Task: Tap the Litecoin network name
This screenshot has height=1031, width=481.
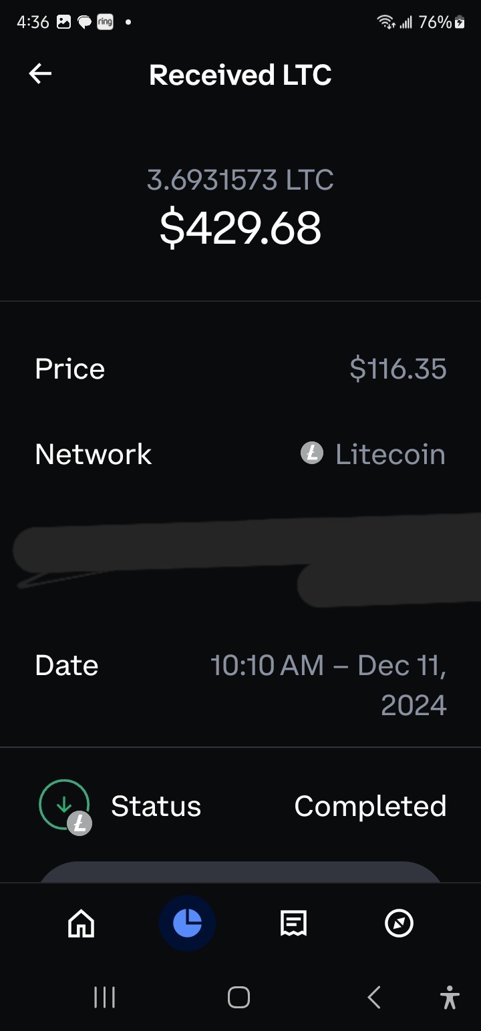Action: coord(390,454)
